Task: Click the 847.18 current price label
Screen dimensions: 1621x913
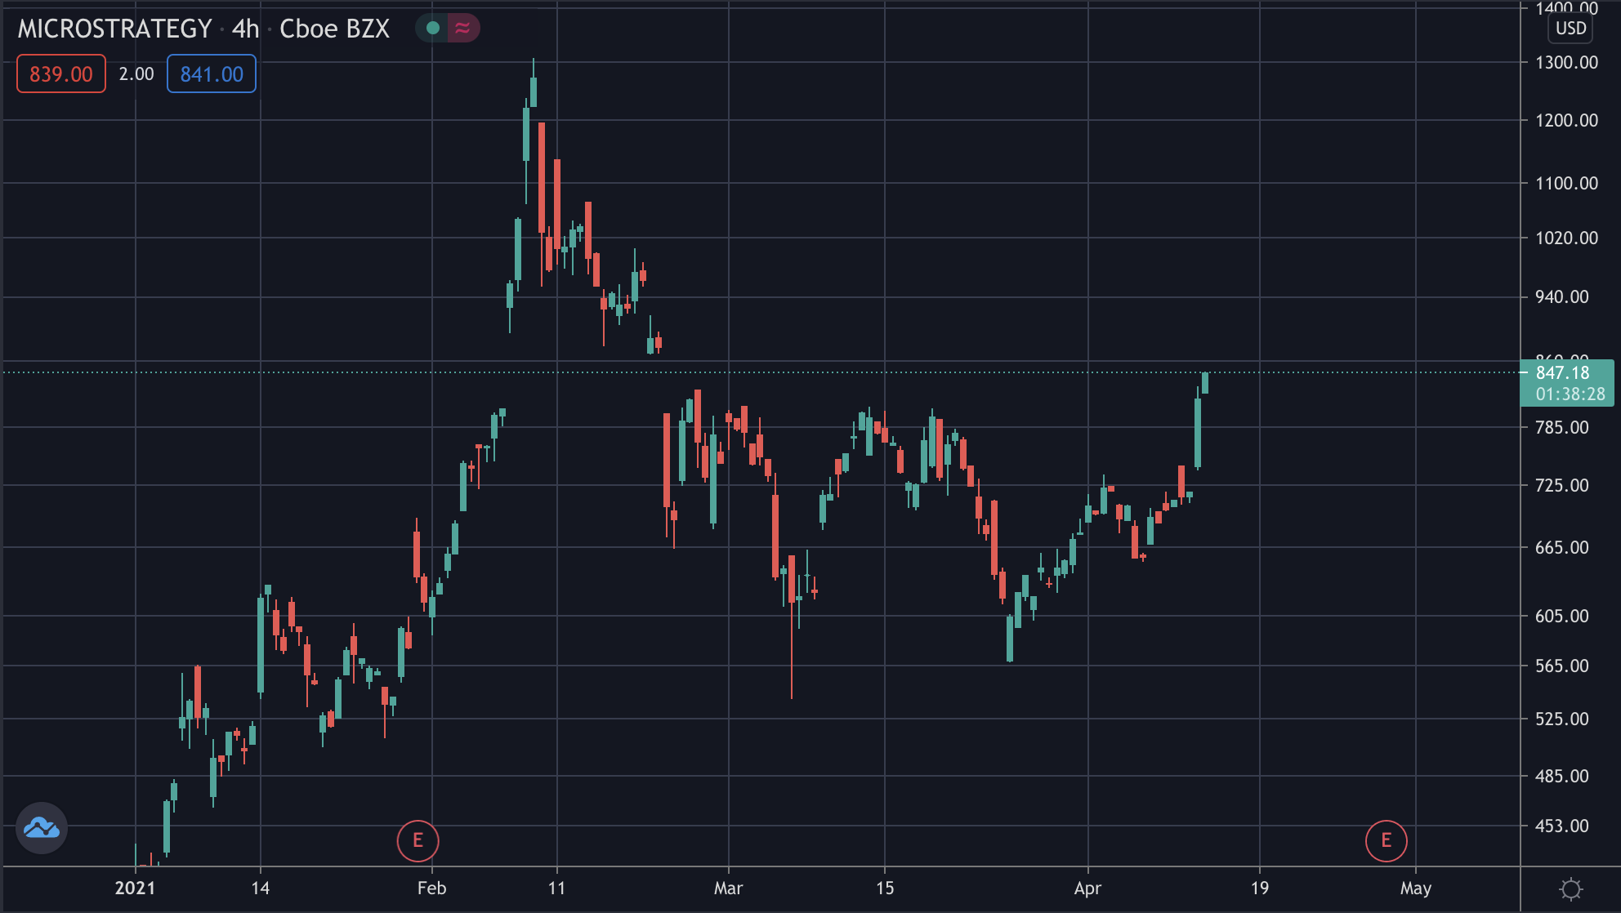Action: tap(1563, 373)
